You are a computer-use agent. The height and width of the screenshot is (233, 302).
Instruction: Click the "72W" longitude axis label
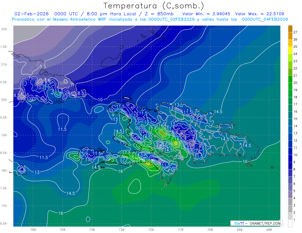(151, 229)
